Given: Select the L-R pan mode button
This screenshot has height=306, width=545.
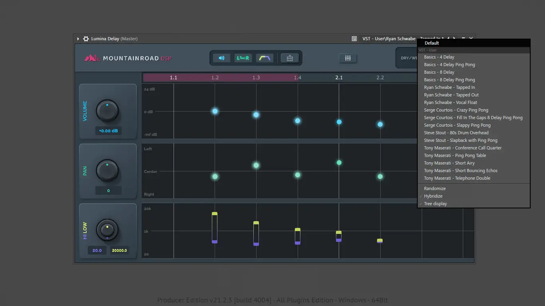Looking at the screenshot, I should pos(243,58).
